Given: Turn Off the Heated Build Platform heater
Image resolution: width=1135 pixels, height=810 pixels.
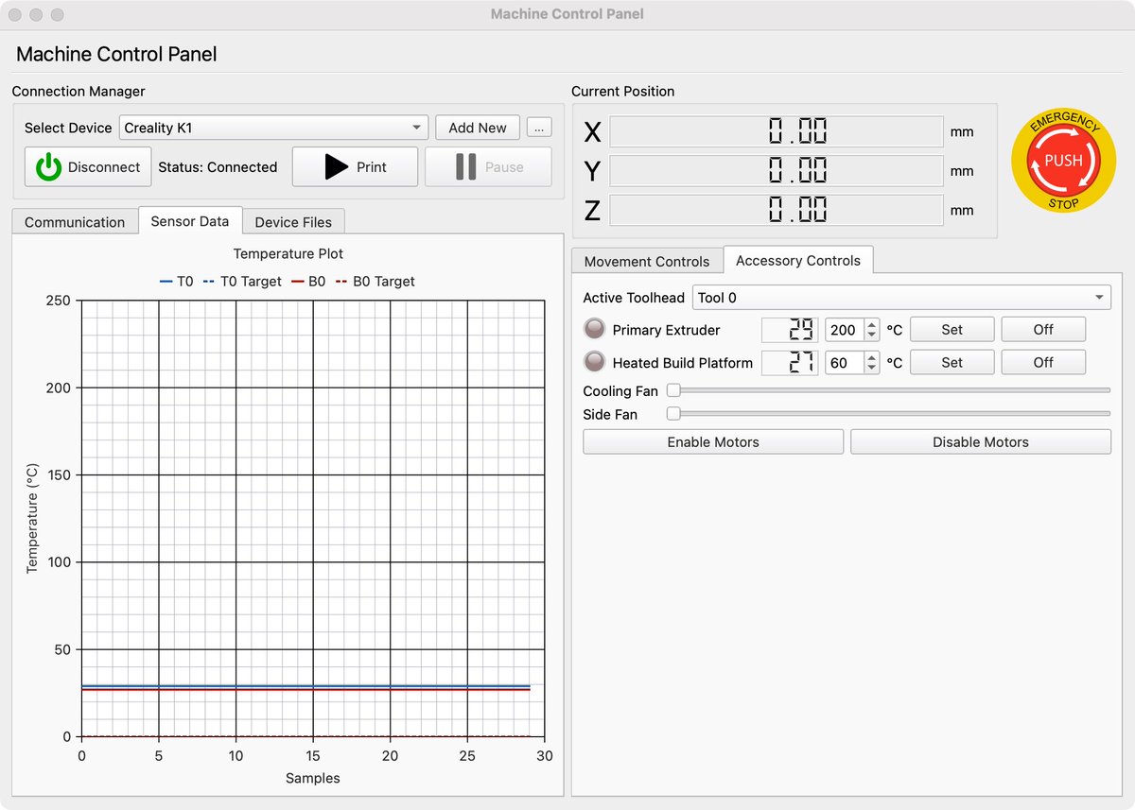Looking at the screenshot, I should click(x=1043, y=362).
